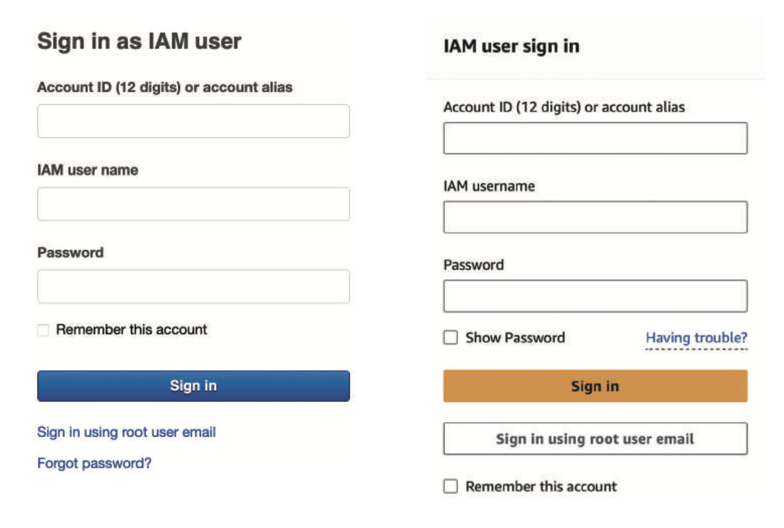
Task: Focus the Account ID field under 'Sign in as IAM user'
Action: pyautogui.click(x=193, y=121)
